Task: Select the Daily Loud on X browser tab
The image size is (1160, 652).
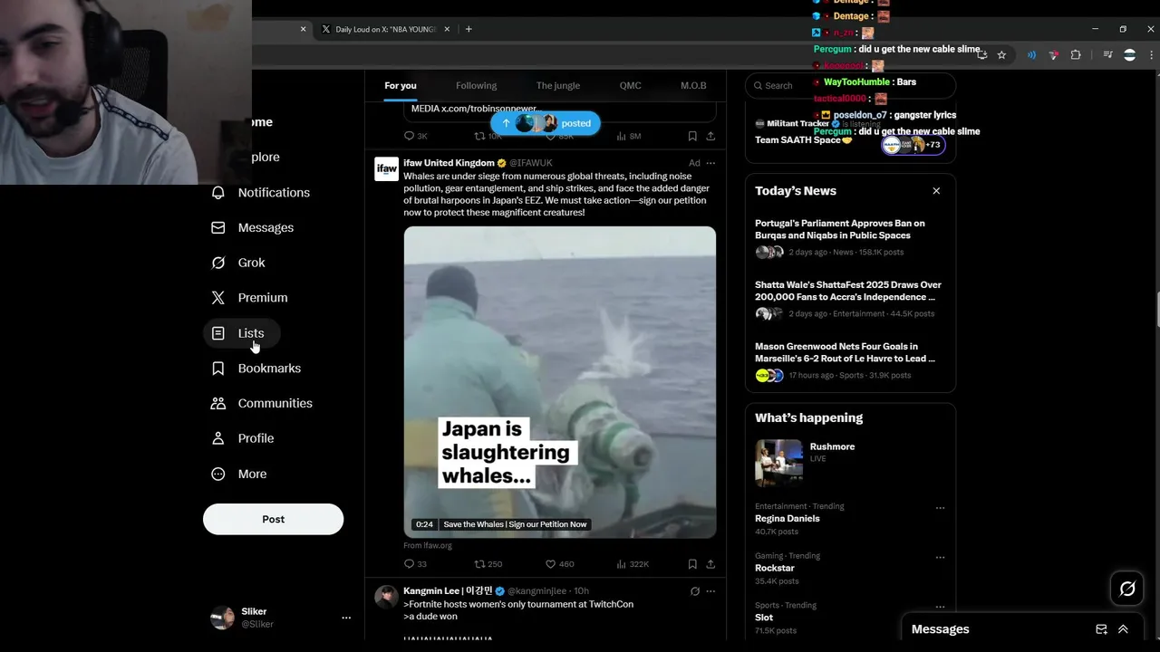Action: point(385,29)
